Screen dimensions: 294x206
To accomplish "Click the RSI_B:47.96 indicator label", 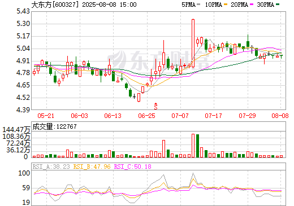I will coord(92,166).
